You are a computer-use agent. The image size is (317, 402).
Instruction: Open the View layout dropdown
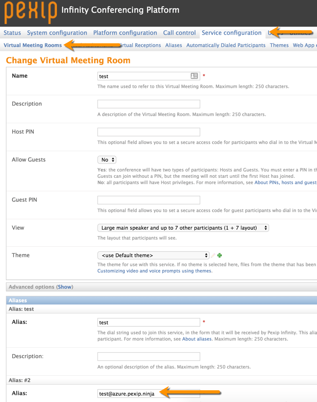click(183, 228)
